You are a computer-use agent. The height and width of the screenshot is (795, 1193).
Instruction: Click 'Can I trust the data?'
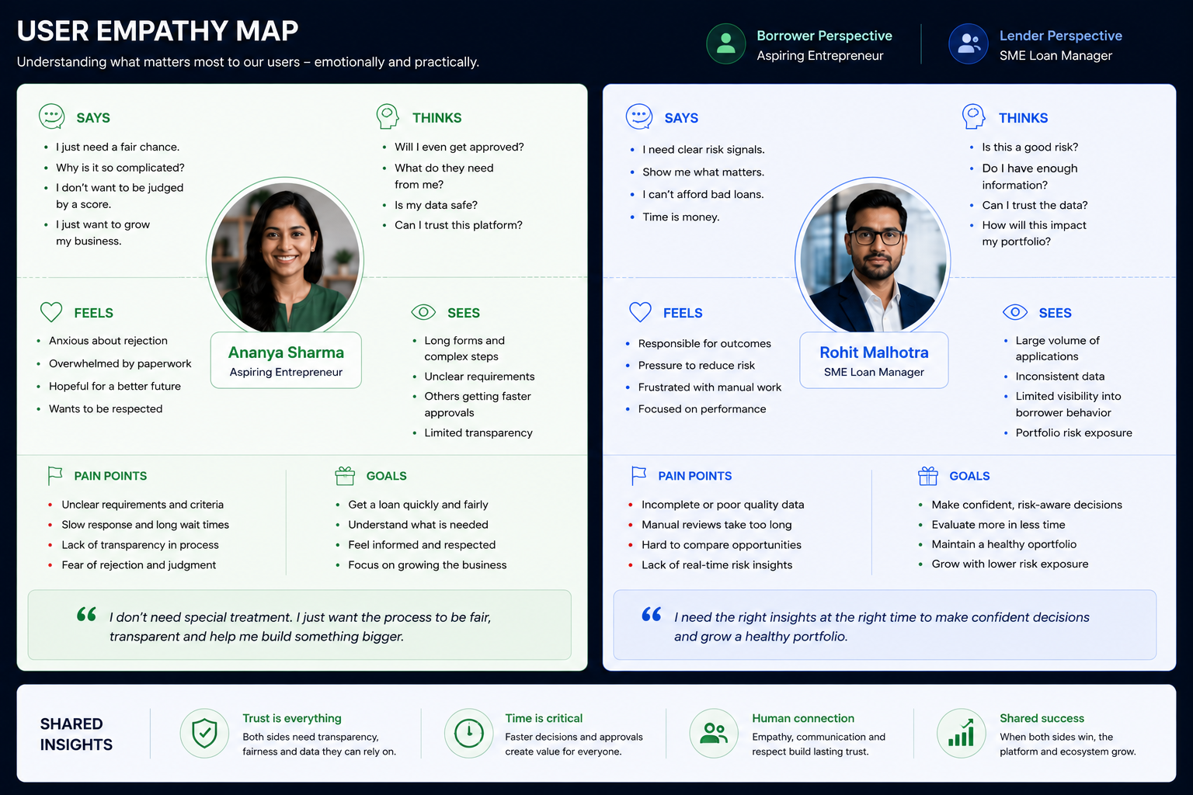tap(1035, 205)
